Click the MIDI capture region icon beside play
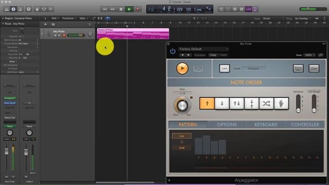Viewport: 329px width, 185px height. pyautogui.click(x=198, y=68)
